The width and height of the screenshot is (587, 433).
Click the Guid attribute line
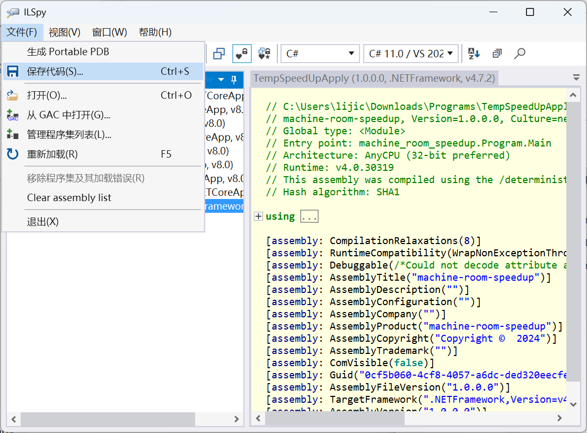(x=416, y=375)
